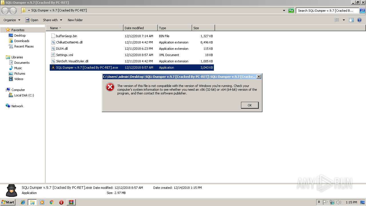The image size is (366, 206).
Task: Sort by the Date modified column
Action: pyautogui.click(x=140, y=28)
